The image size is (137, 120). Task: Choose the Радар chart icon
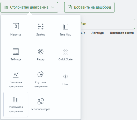41,52
